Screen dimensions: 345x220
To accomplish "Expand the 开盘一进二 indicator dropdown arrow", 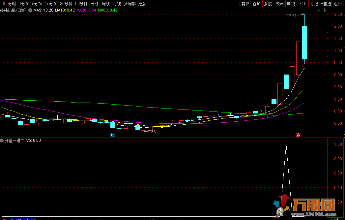I will coord(2,141).
